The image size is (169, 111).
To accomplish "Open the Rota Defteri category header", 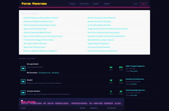I will (28, 102).
